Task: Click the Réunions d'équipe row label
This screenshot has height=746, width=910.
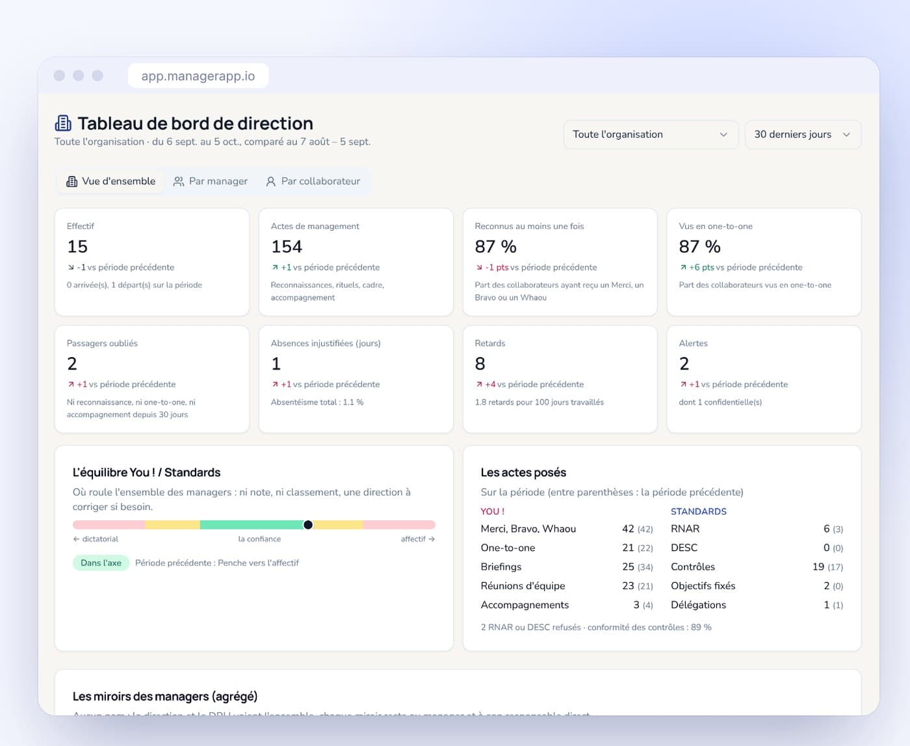Action: coord(523,586)
